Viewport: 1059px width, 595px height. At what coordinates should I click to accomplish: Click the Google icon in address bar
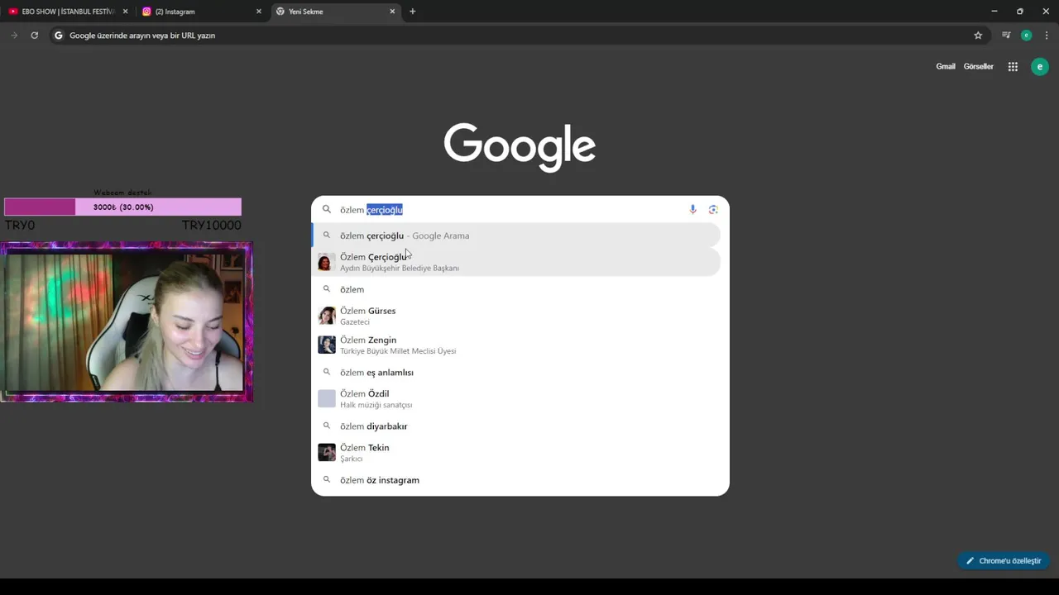coord(58,36)
